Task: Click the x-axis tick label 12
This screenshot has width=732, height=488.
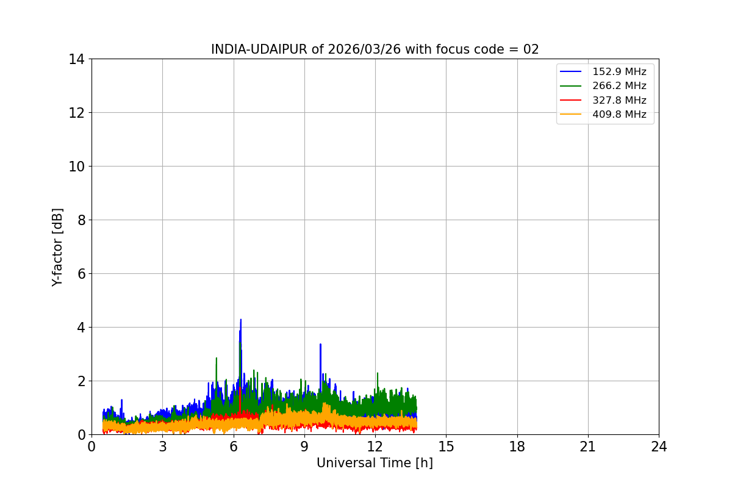Action: pos(375,447)
